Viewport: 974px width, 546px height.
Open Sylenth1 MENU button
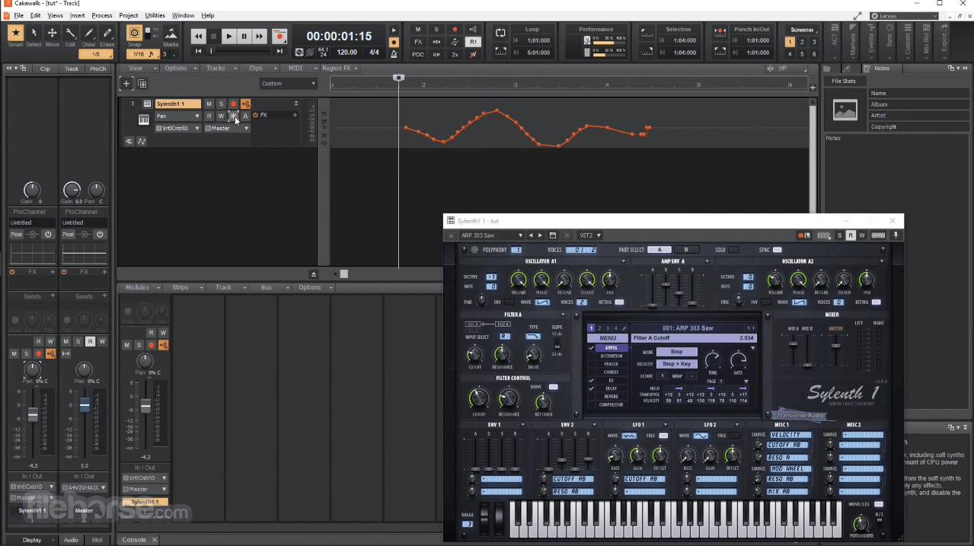click(608, 338)
